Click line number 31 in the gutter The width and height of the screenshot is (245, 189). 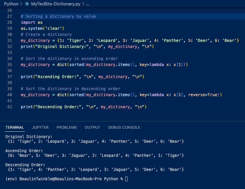[9, 41]
